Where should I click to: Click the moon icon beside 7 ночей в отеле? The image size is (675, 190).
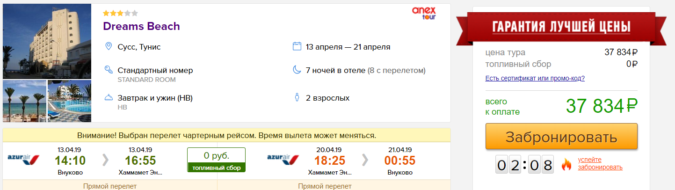click(x=297, y=70)
